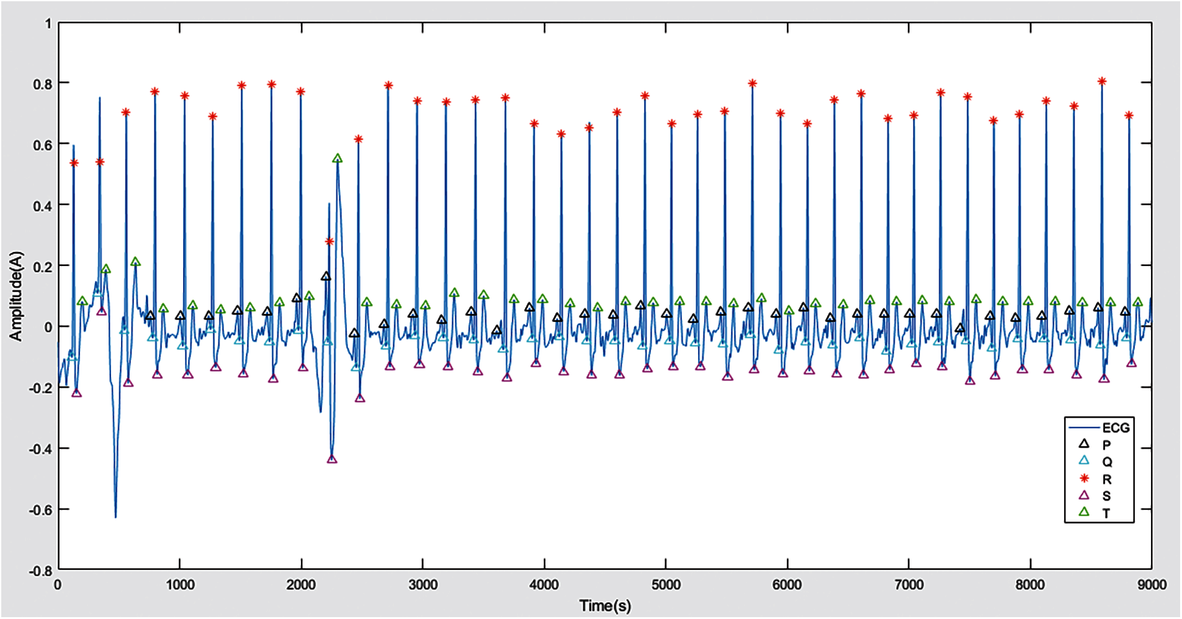1182x619 pixels.
Task: Click the "T" legend text label
Action: click(x=1106, y=513)
